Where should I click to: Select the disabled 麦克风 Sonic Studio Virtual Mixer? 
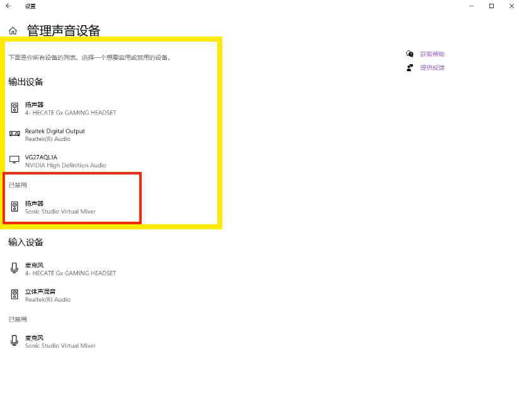60,341
